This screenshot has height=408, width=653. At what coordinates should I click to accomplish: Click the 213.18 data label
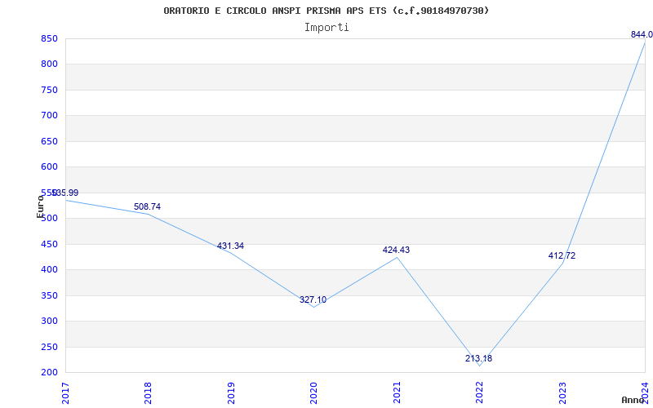pos(478,358)
